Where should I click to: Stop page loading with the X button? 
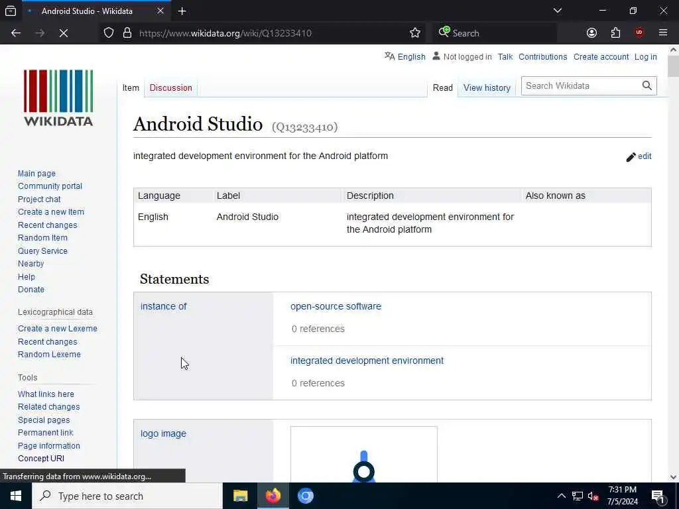(x=64, y=33)
